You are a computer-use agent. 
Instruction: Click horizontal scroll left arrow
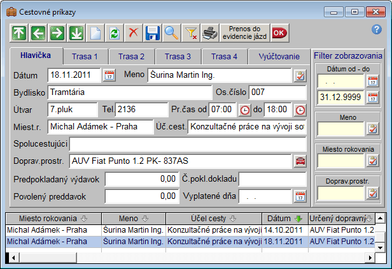(14, 258)
